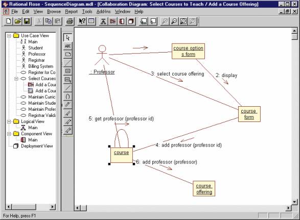Collapse the Select Courses use case node
Viewport: 300px width, 220px height.
(16, 79)
